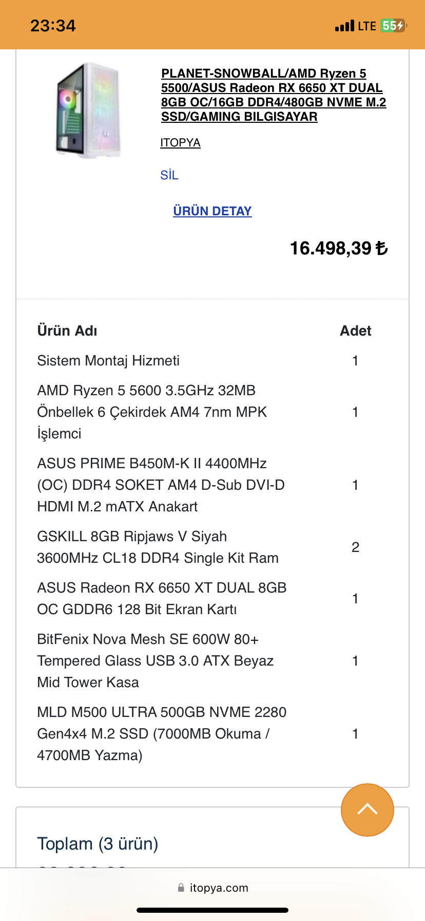Remove the item with the SİL link

point(169,175)
